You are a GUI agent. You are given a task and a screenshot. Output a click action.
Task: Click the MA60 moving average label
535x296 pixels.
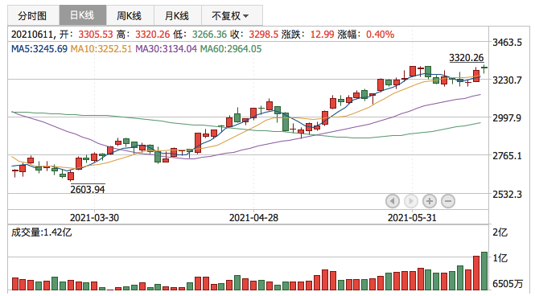[x=231, y=49]
